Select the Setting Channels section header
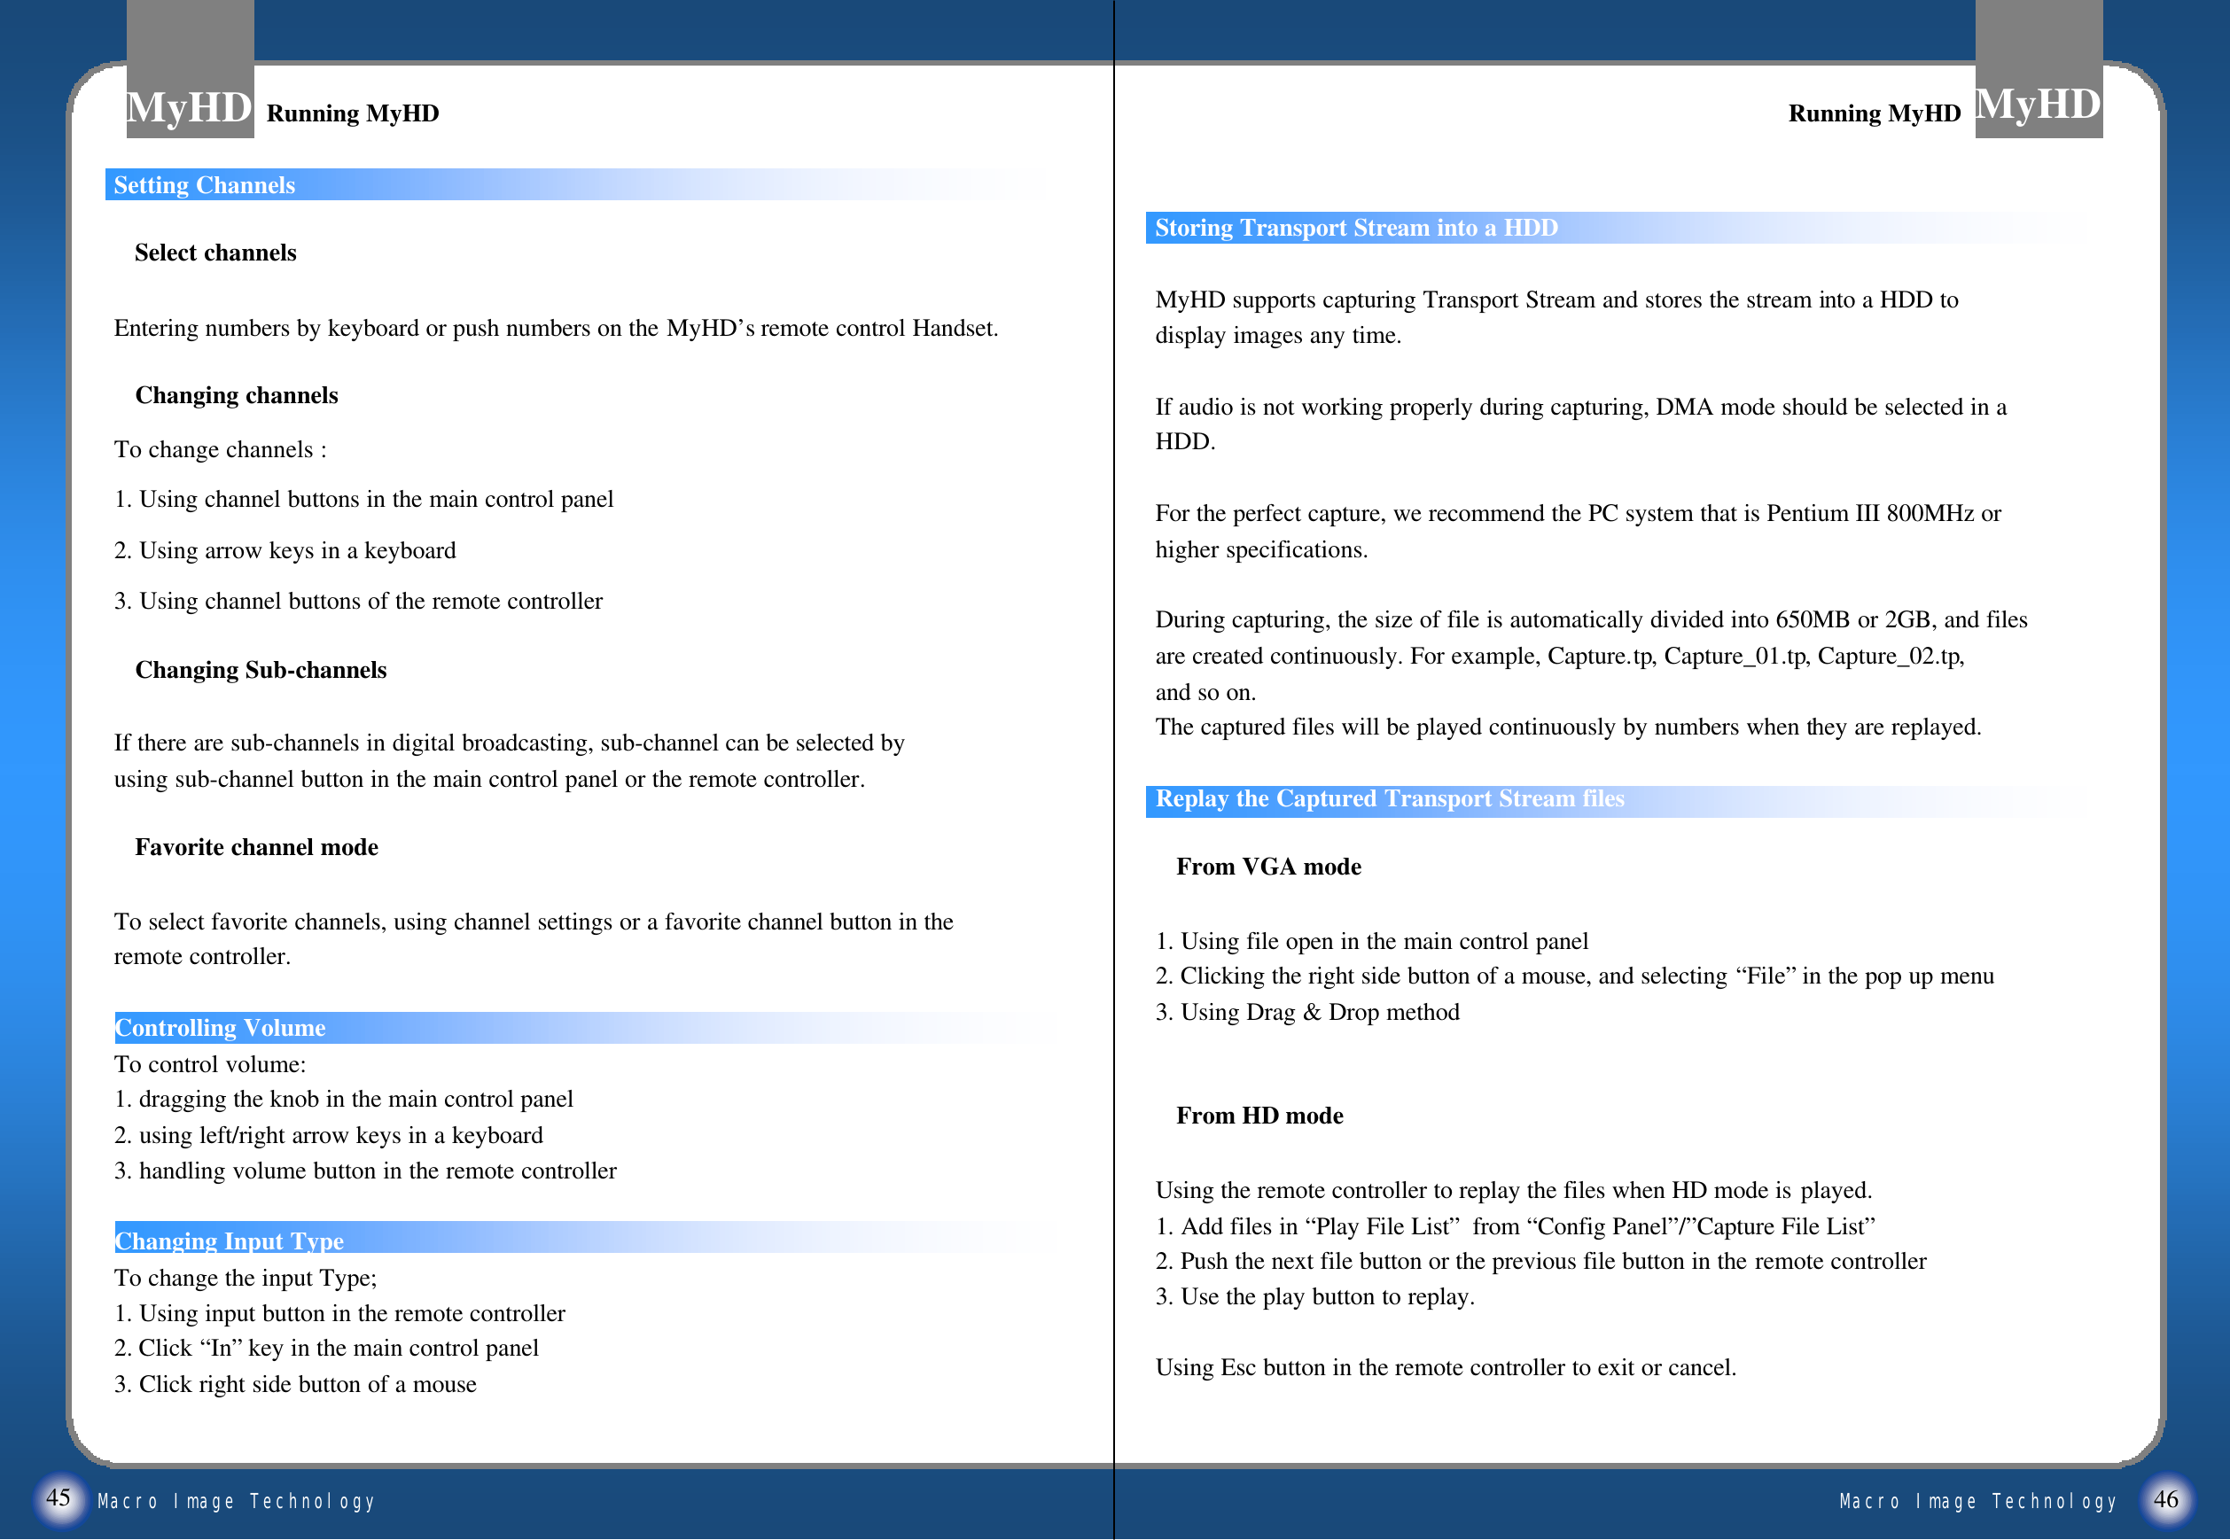This screenshot has width=2230, height=1540. [205, 185]
